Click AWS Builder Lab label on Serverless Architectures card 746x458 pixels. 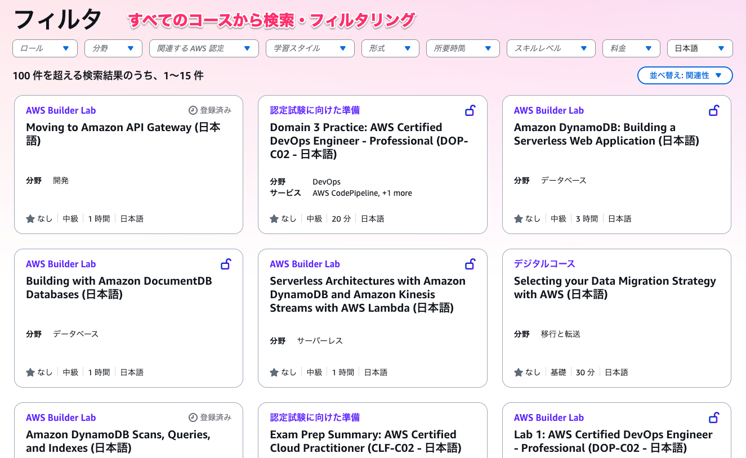(x=305, y=264)
